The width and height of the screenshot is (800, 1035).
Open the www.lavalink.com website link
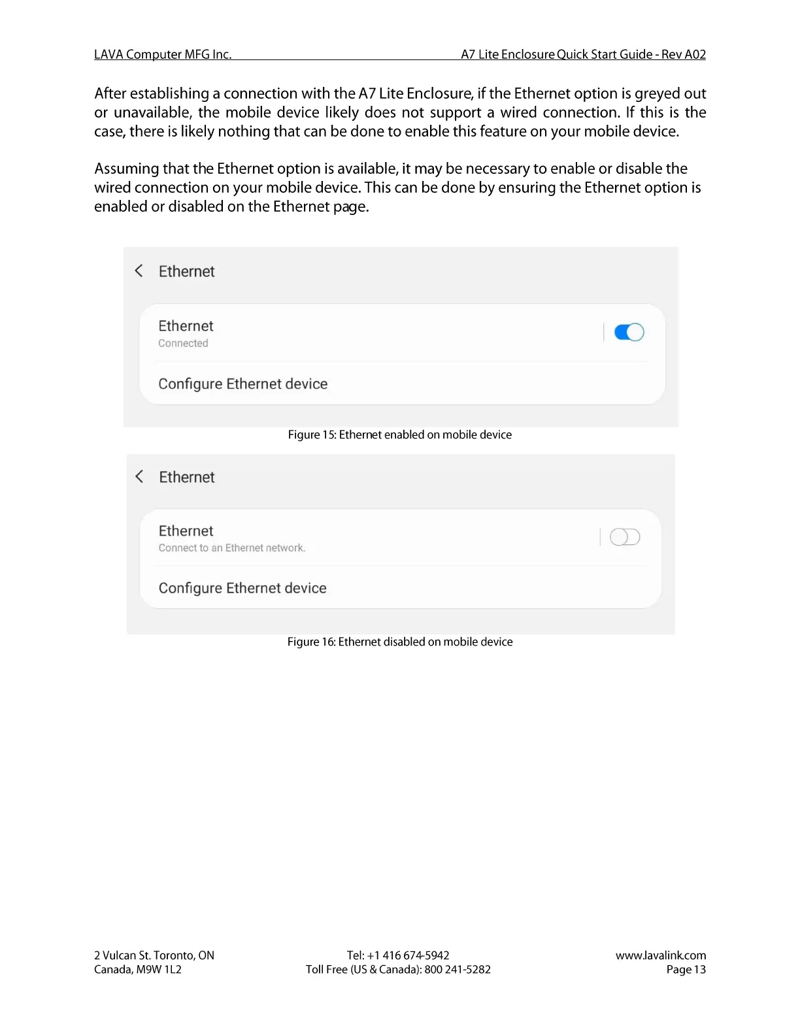[660, 955]
